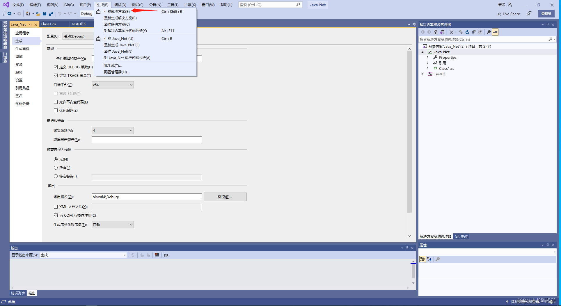This screenshot has width=561, height=306.
Task: Open the 显示输出来源 dropdown
Action: 83,255
